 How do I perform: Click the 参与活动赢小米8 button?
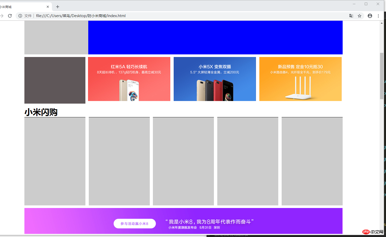click(x=134, y=224)
